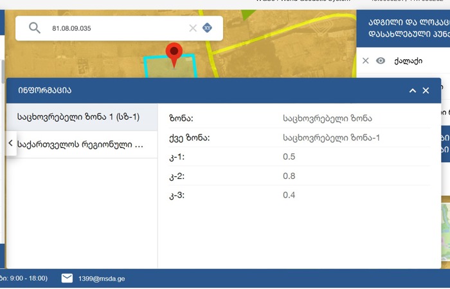This screenshot has height=289, width=450.
Task: Click the envelope mail icon in footer
Action: click(x=67, y=278)
